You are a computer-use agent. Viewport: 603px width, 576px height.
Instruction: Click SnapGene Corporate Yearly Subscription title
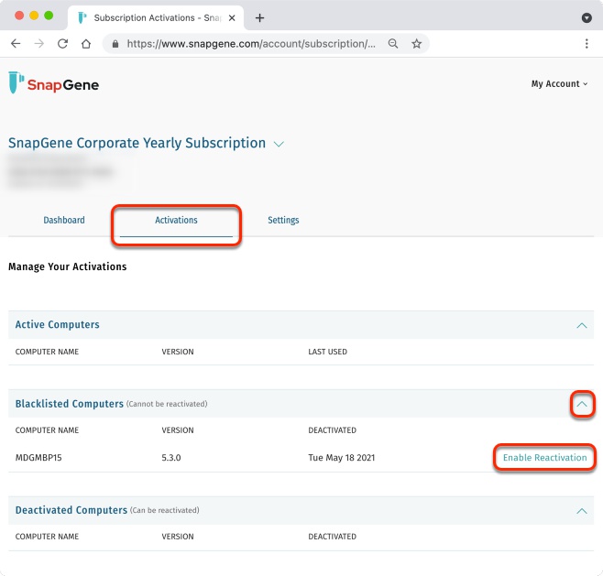(137, 143)
